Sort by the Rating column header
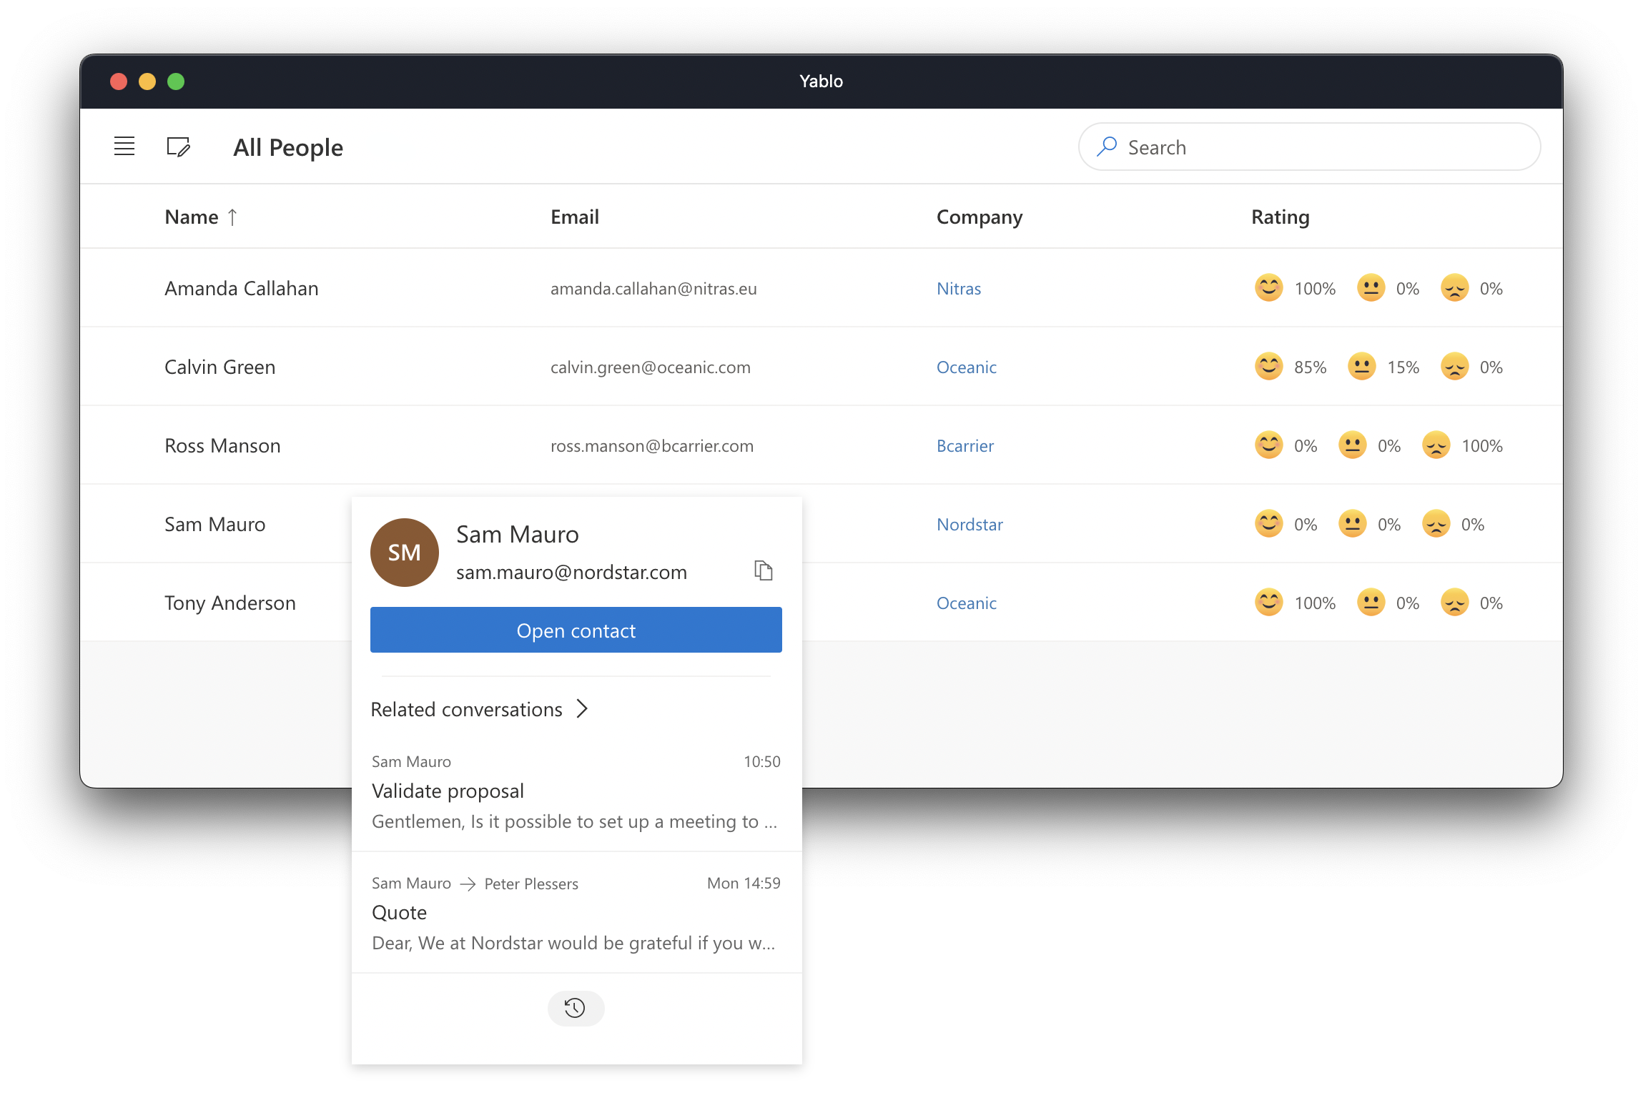 click(1280, 217)
